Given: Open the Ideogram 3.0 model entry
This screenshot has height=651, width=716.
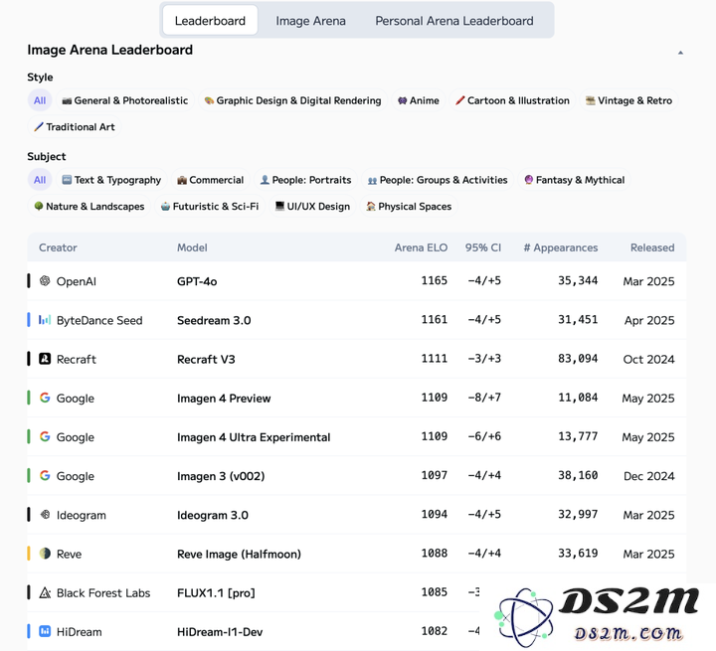Looking at the screenshot, I should pyautogui.click(x=213, y=515).
